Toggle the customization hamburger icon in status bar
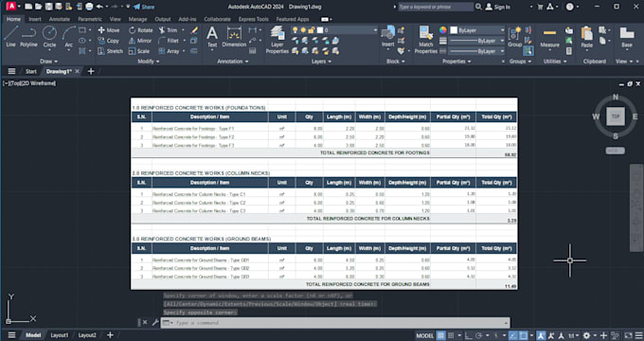This screenshot has width=644, height=341. click(638, 335)
